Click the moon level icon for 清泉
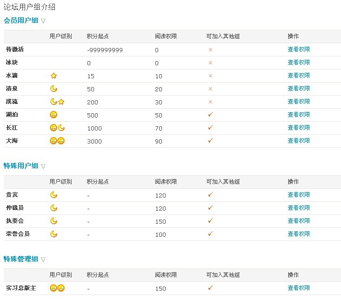Viewport: 341px width, 302px height. [53, 89]
